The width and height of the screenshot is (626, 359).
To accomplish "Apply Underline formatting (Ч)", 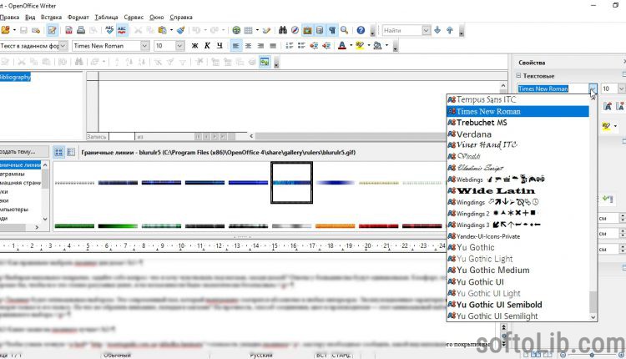I will (220, 46).
